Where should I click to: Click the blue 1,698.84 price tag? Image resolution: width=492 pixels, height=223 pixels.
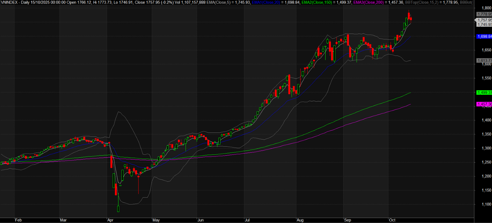point(484,36)
